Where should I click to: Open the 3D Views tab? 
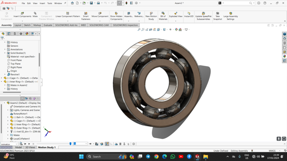[30, 147]
